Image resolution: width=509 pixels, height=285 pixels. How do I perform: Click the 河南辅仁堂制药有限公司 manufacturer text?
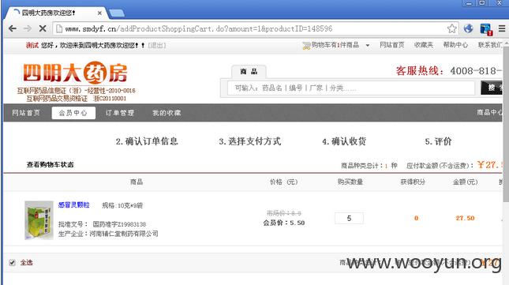(124, 234)
